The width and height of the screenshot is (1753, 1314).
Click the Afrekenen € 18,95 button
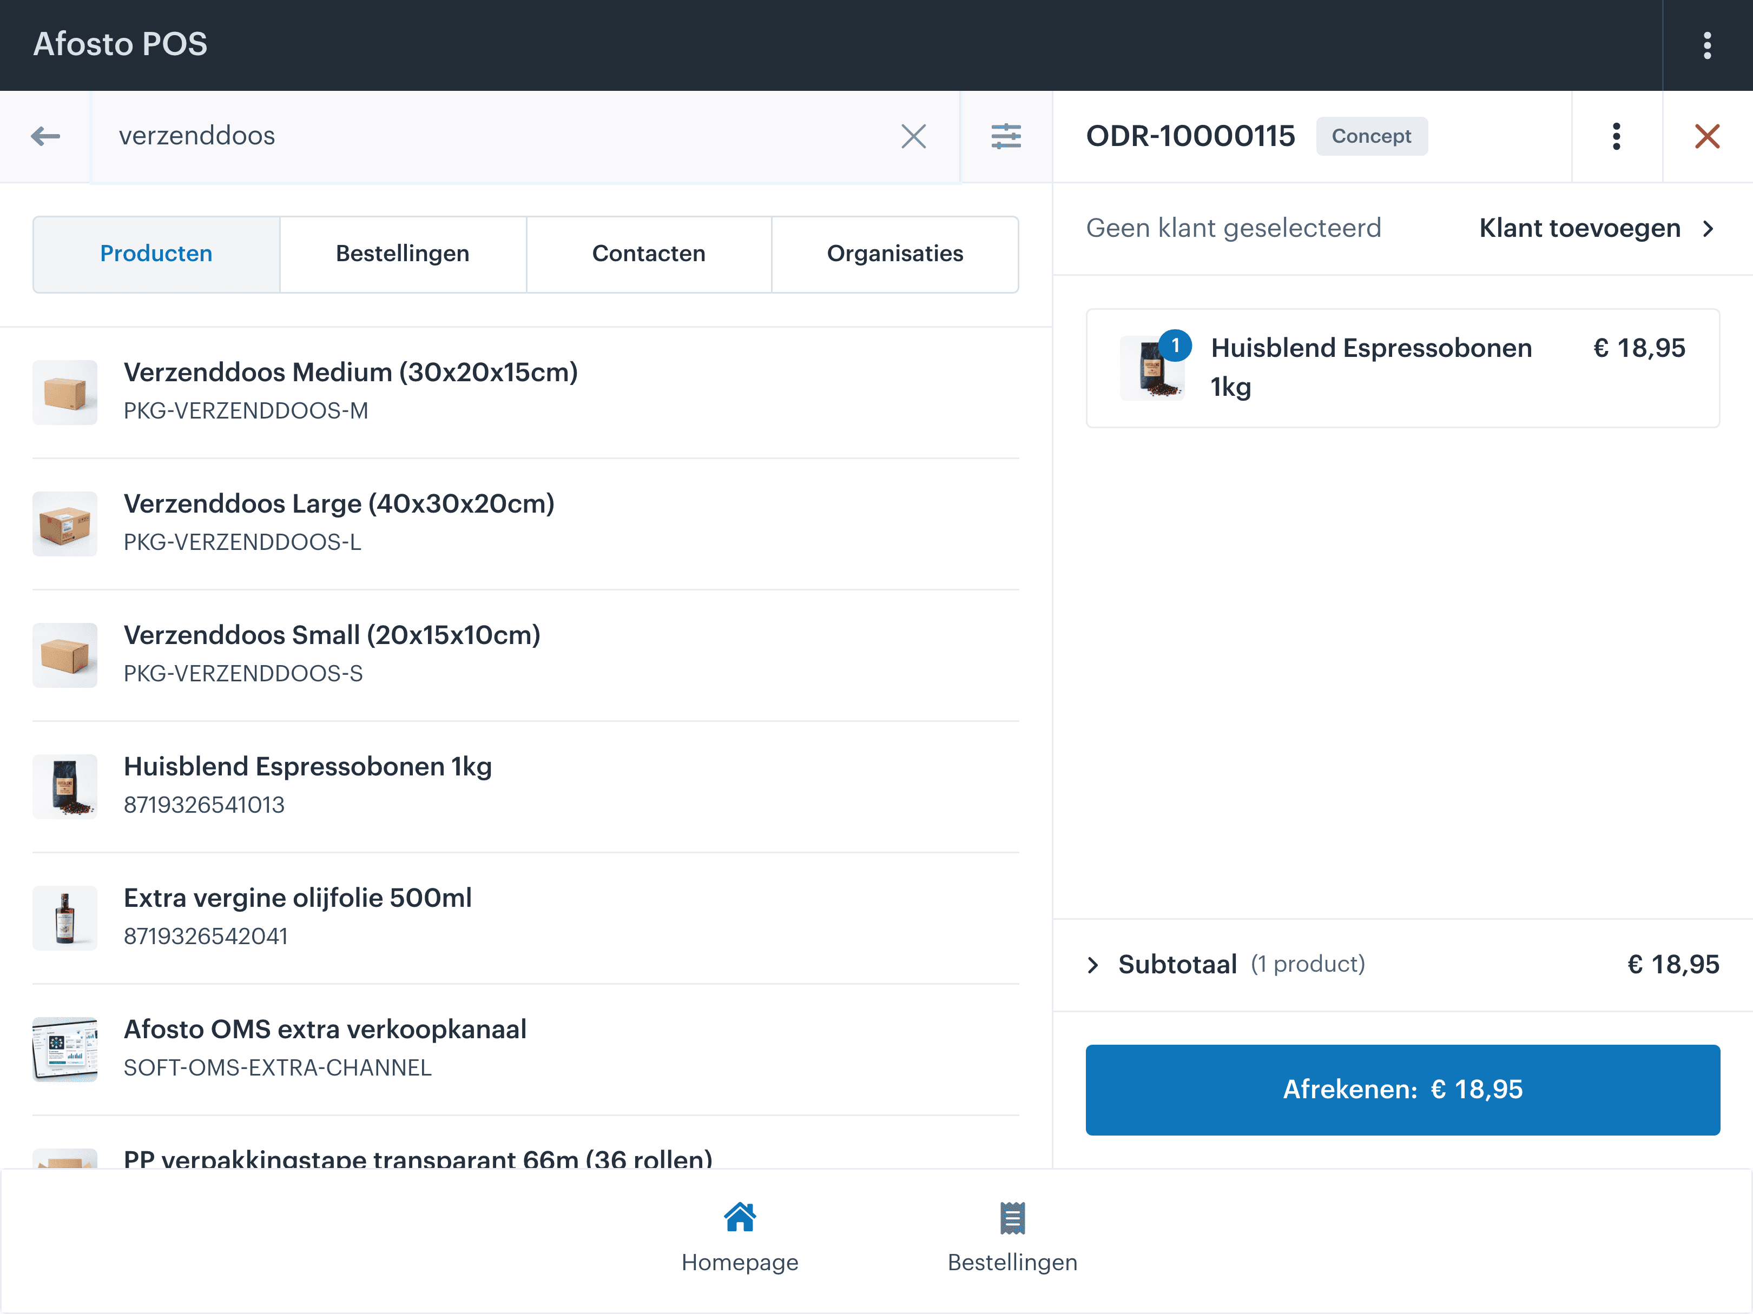point(1402,1090)
